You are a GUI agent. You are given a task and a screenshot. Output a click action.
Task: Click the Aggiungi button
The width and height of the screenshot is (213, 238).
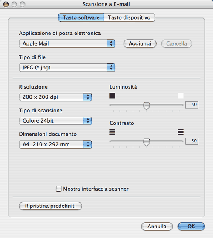tap(140, 43)
